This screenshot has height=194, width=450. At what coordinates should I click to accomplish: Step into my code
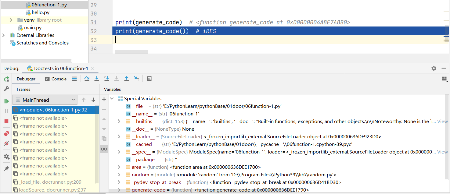106,79
